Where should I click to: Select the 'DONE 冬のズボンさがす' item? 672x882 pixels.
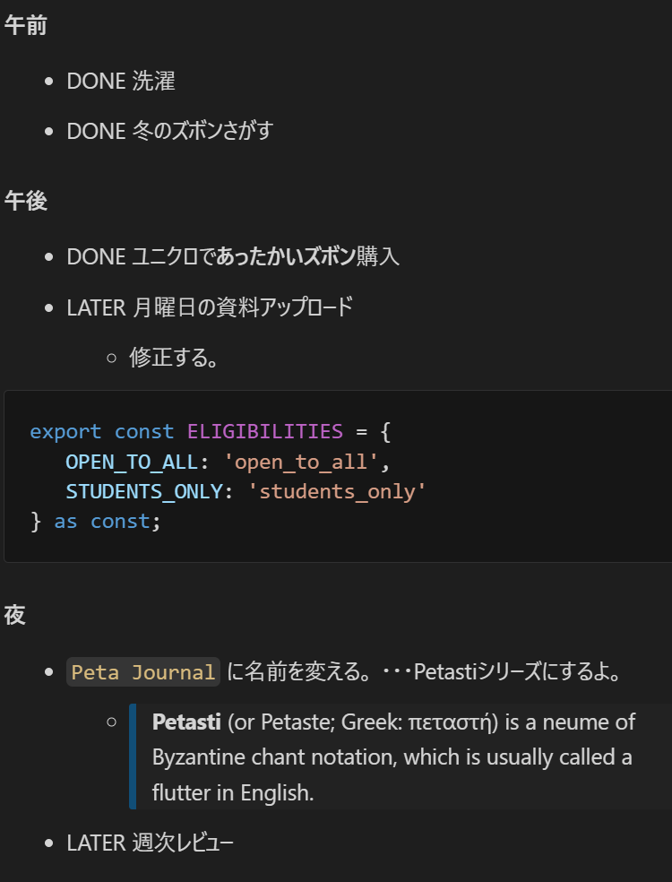pos(170,132)
